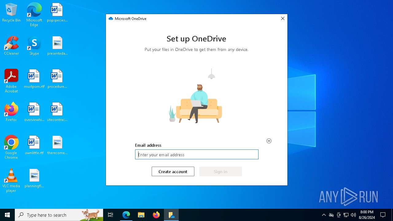Open the clock and date flyout
Image resolution: width=393 pixels, height=221 pixels.
coord(367,215)
